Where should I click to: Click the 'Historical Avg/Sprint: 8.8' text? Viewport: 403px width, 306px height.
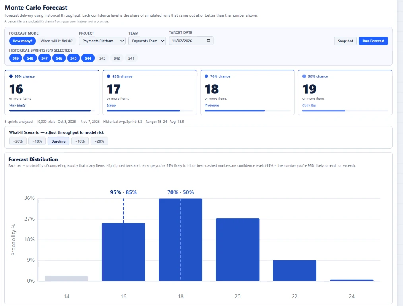point(122,122)
